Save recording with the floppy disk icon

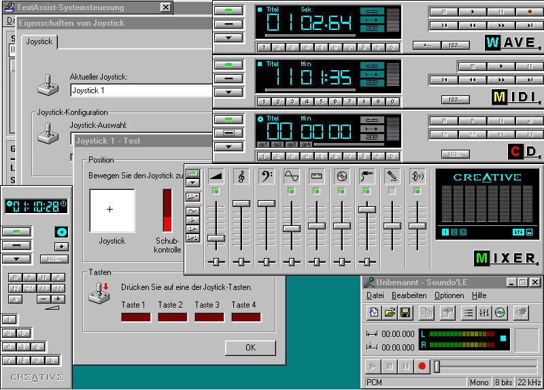[406, 312]
